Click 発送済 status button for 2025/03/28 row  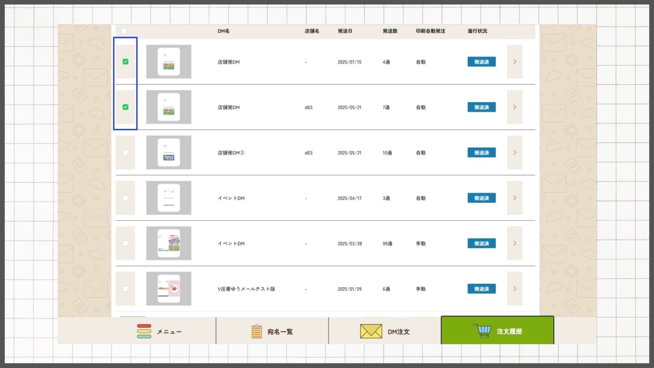coord(482,243)
